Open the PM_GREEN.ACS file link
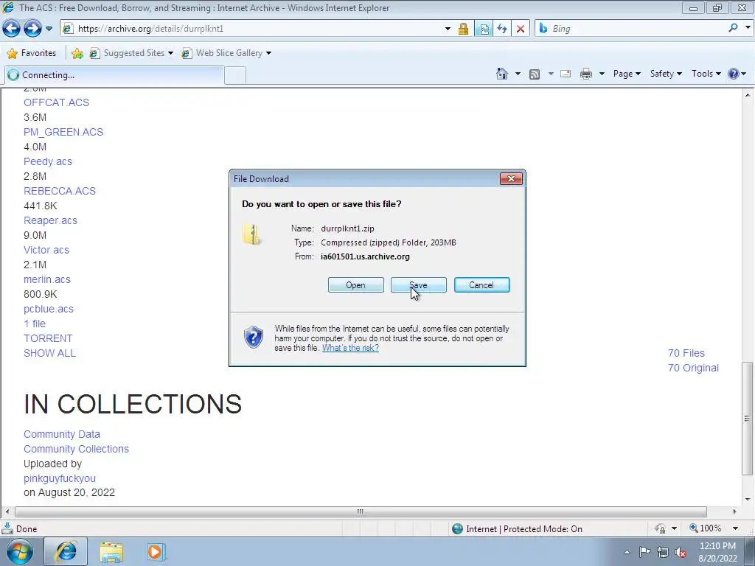 [63, 132]
